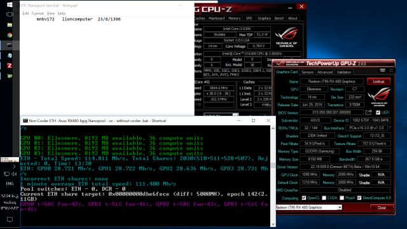Click the AMD CrossFire Disabled field

(345, 190)
